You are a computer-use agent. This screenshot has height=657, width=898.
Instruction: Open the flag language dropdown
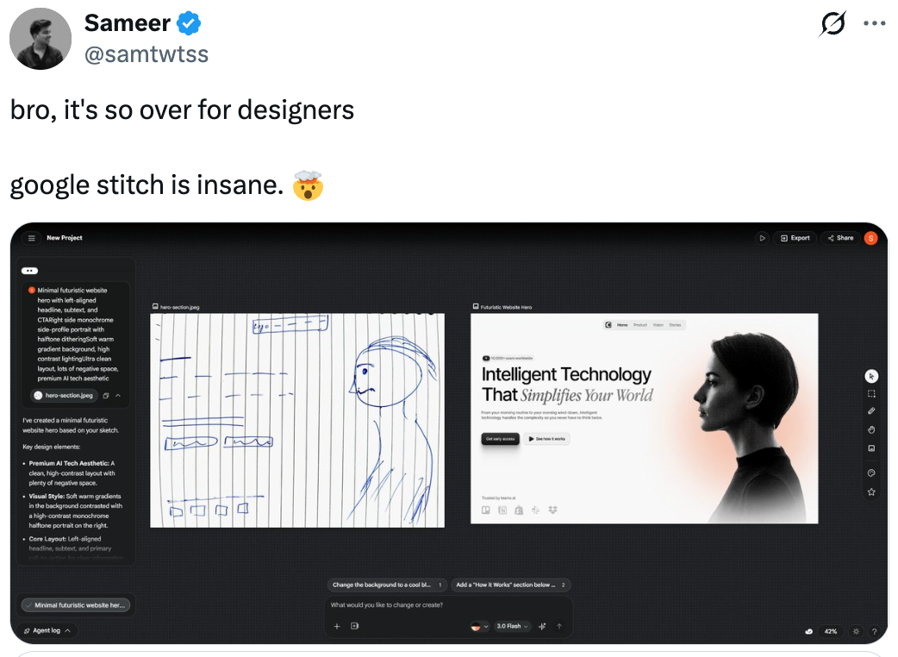[x=479, y=626]
